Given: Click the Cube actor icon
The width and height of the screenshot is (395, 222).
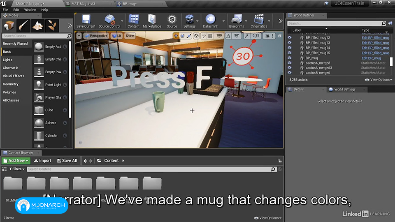Looking at the screenshot, I should point(39,110).
